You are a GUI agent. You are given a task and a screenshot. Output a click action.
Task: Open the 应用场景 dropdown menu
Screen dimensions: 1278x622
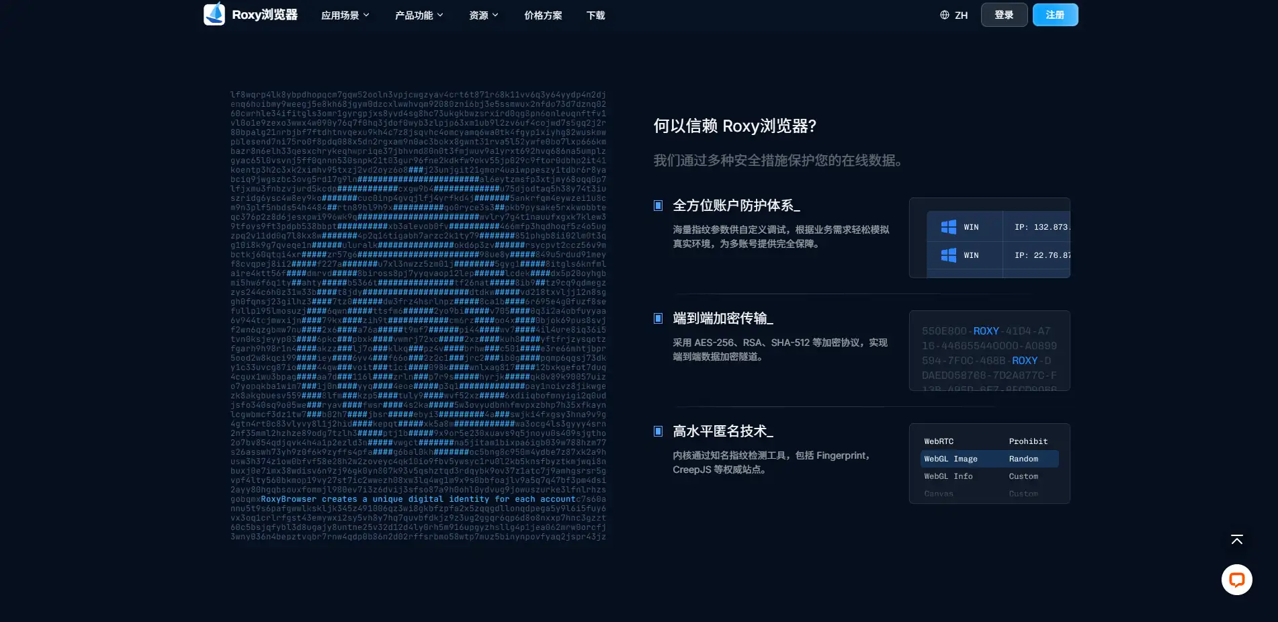(x=345, y=15)
